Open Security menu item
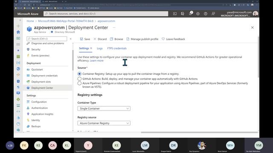Viewport: 273px width, 153px height. coord(36,49)
